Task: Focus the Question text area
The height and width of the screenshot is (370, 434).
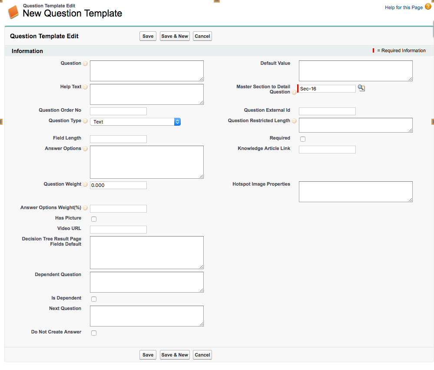Action: [147, 71]
